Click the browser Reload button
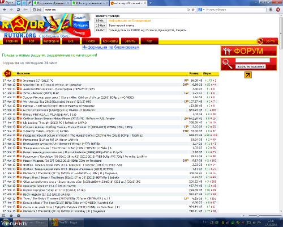The height and width of the screenshot is (227, 283). [x=19, y=10]
